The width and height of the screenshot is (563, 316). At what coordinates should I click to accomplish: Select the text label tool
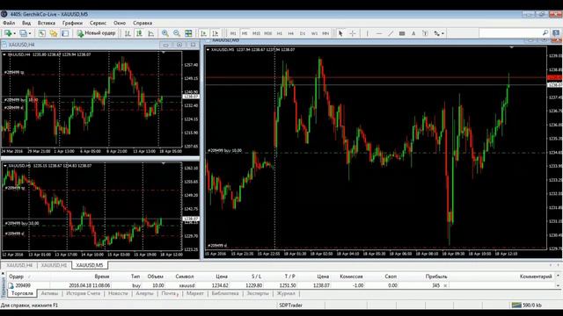pyautogui.click(x=425, y=33)
